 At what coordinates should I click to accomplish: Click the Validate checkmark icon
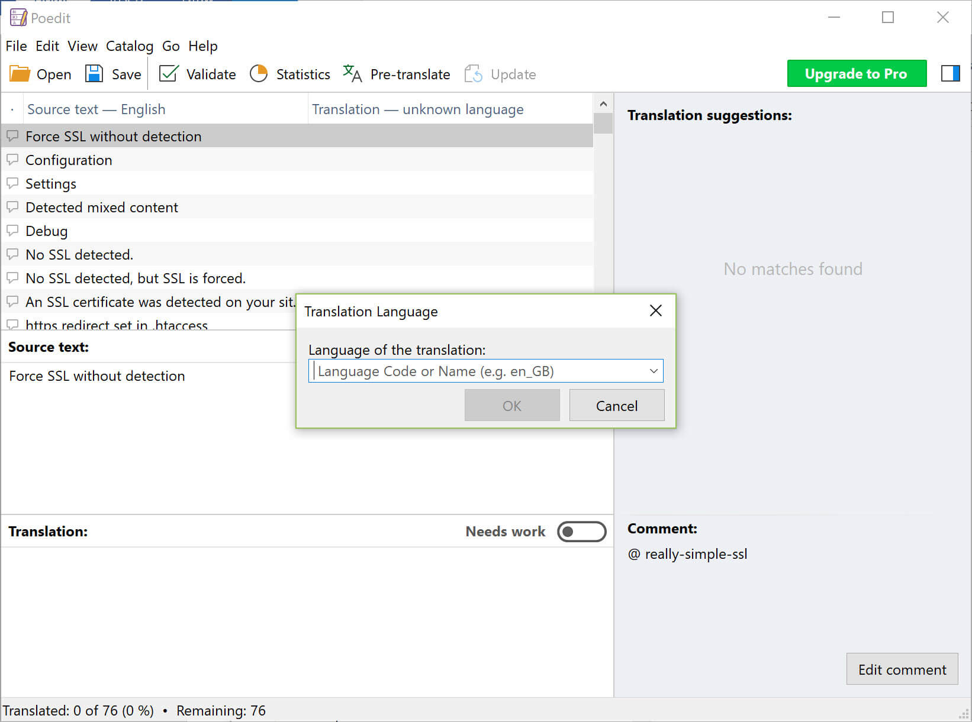(x=169, y=73)
